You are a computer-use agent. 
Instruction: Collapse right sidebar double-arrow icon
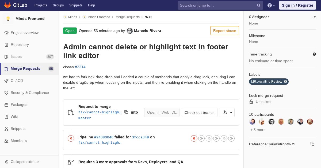(315, 17)
